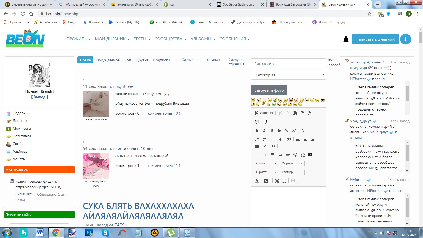Open Skype from the taskbar
This screenshot has width=423, height=238.
(x=105, y=233)
